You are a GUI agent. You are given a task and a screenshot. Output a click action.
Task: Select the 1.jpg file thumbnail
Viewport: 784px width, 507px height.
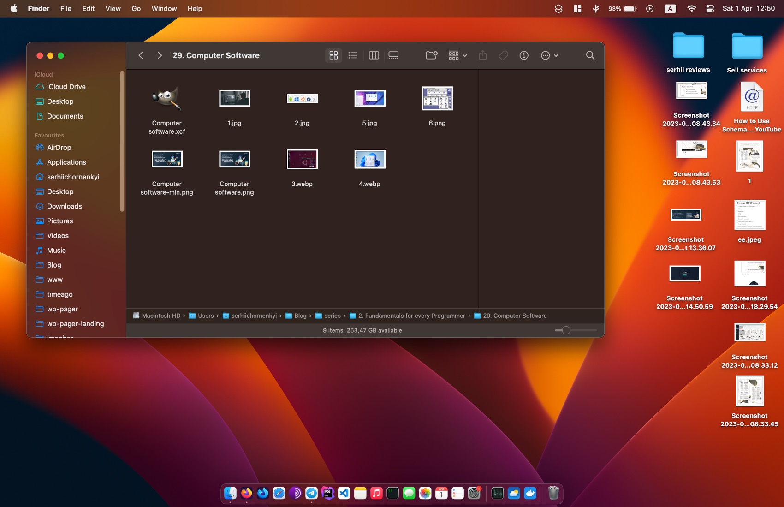pyautogui.click(x=234, y=99)
